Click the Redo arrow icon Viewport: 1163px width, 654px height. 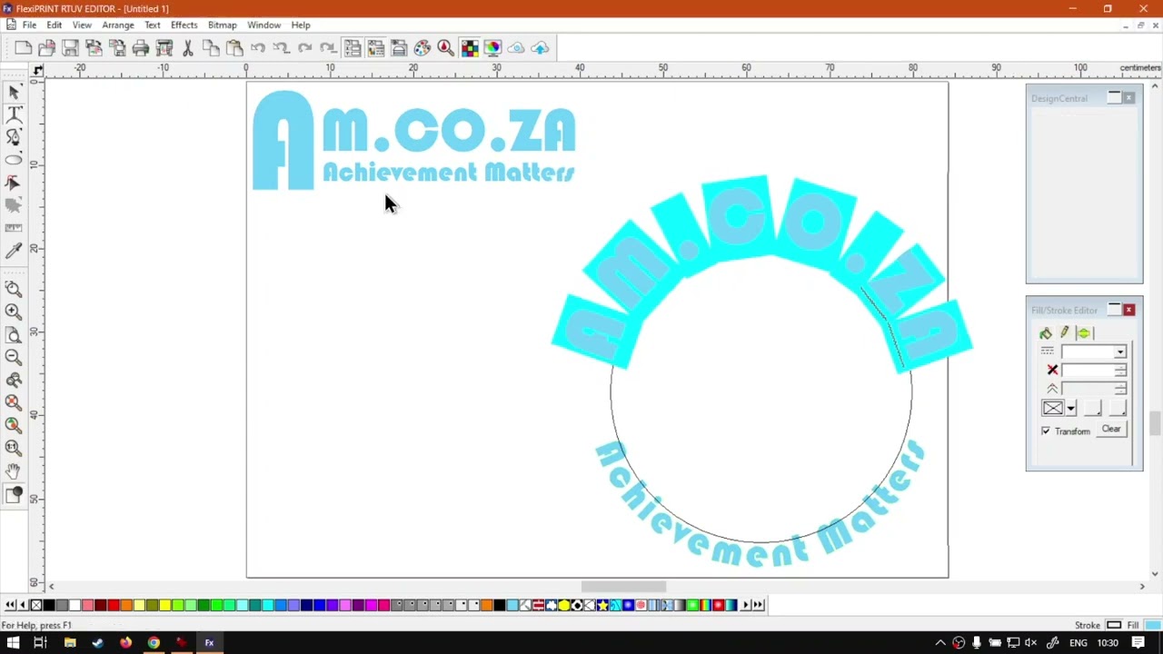click(x=304, y=48)
